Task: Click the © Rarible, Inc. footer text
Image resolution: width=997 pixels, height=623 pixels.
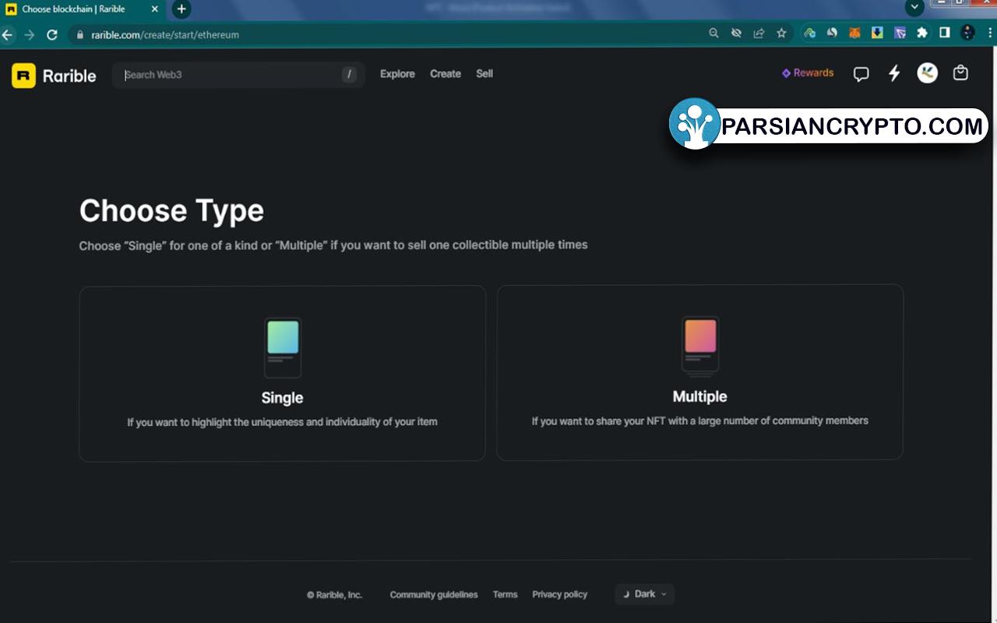Action: click(x=334, y=595)
